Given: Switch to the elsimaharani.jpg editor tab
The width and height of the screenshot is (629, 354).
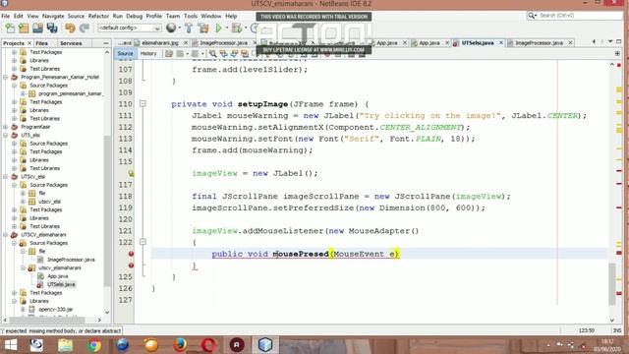Looking at the screenshot, I should pos(159,42).
